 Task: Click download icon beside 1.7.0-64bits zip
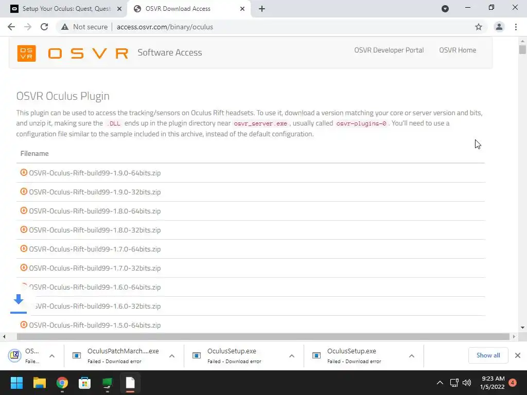pos(24,248)
